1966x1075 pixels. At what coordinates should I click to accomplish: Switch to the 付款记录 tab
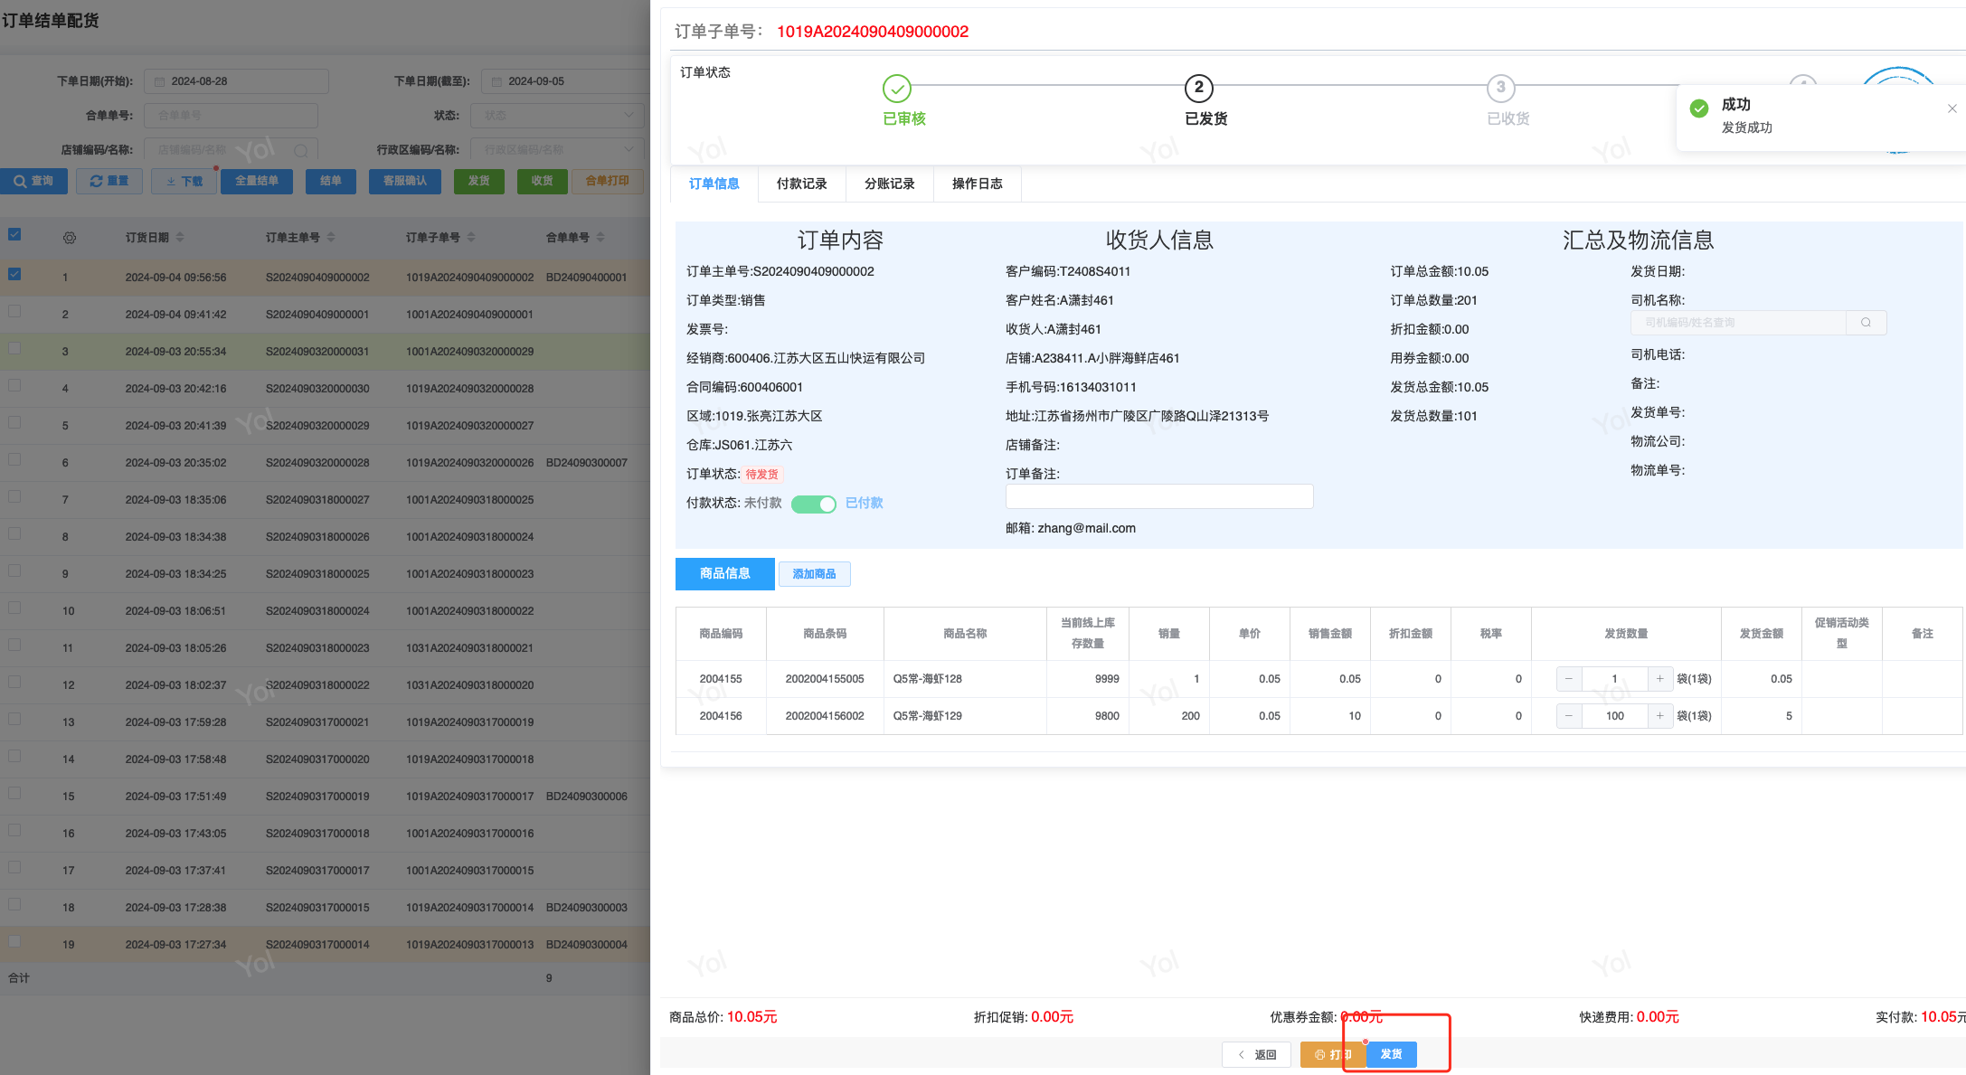point(801,184)
